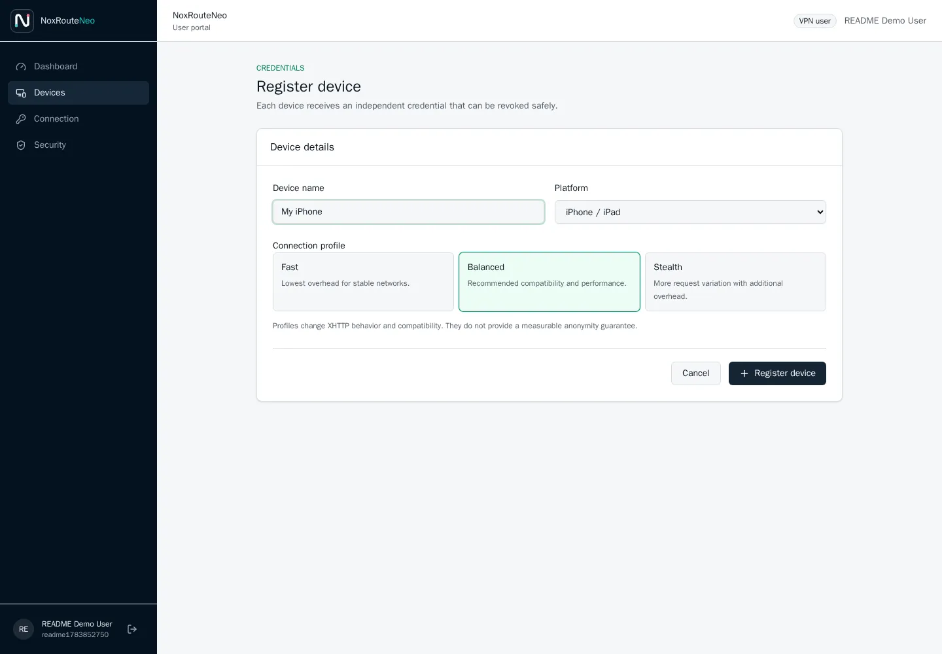
Task: Click the Device name field label
Action: click(x=298, y=188)
